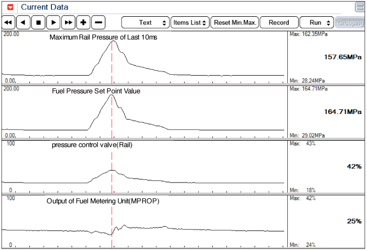Click the Max: 162.35MPa reading

[x=308, y=35]
